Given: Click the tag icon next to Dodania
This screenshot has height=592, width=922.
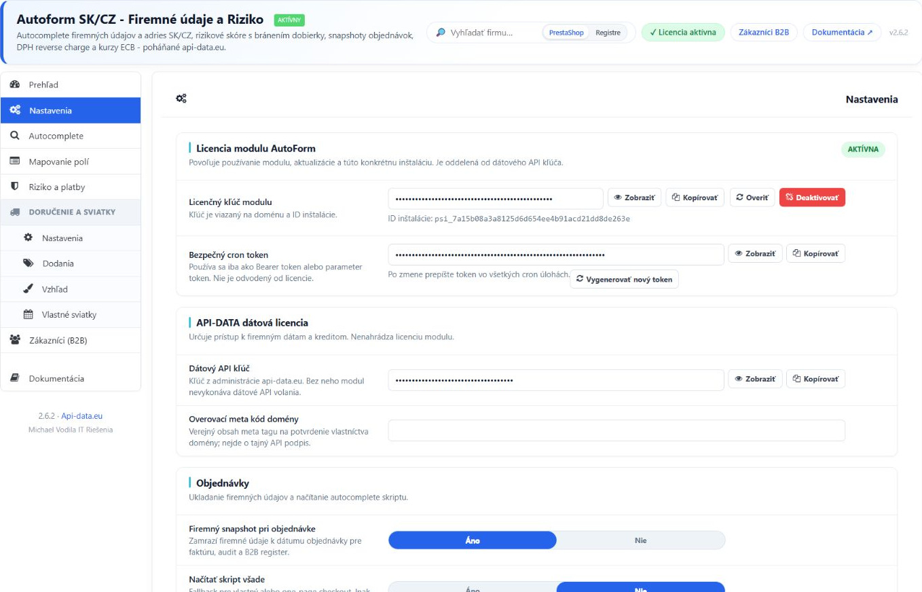Looking at the screenshot, I should point(28,263).
